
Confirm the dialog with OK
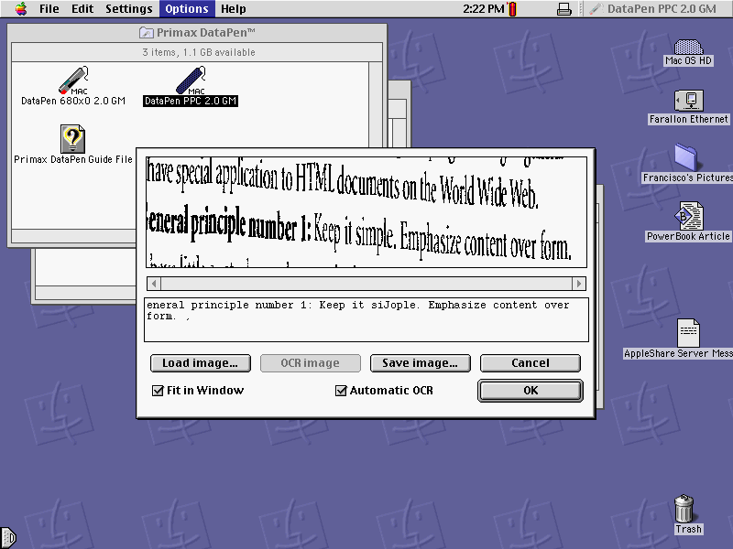tap(530, 390)
